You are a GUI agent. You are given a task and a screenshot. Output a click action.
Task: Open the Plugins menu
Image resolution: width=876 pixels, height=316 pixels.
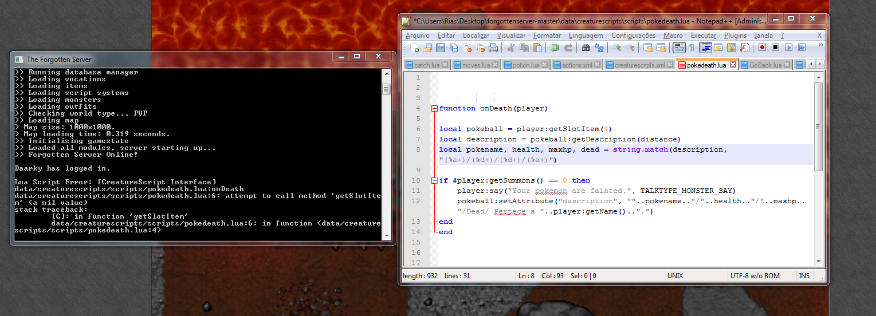pyautogui.click(x=736, y=35)
